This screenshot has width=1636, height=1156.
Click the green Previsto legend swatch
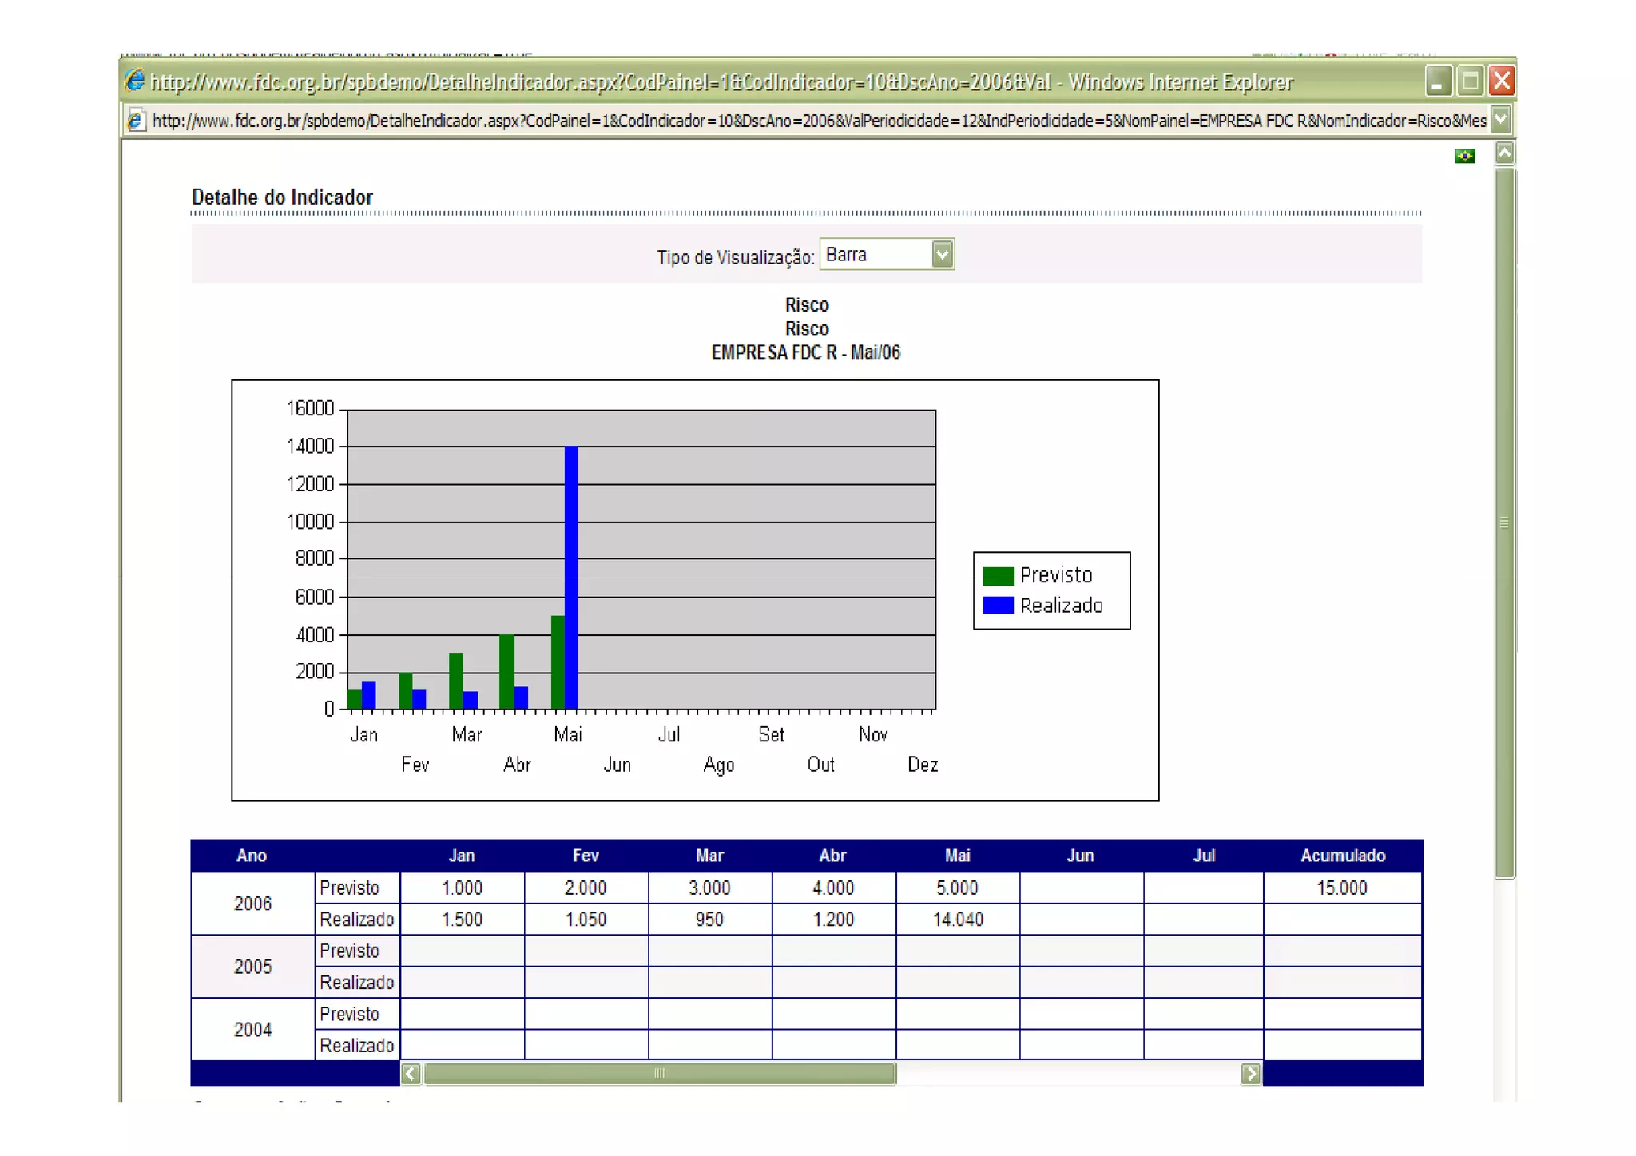997,576
